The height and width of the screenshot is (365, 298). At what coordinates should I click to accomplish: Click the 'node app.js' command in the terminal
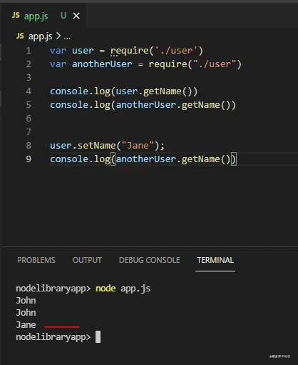(123, 289)
